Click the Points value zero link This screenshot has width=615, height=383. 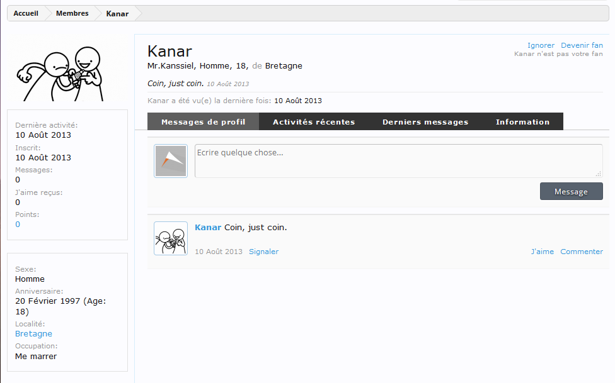coord(18,225)
